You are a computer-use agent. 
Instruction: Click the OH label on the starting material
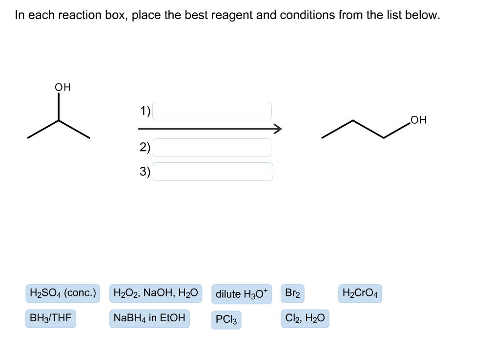[62, 88]
